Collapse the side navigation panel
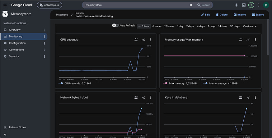This screenshot has width=272, height=138. [5, 134]
